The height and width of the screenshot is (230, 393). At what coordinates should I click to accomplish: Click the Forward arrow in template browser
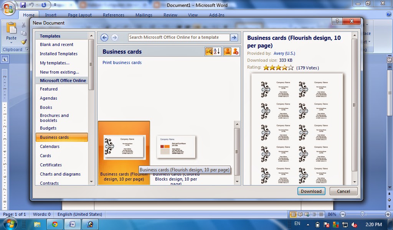[x=114, y=38]
